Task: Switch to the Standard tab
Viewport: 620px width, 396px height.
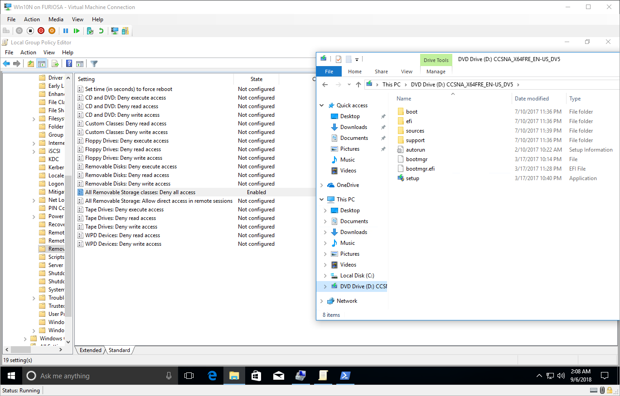Action: [x=120, y=350]
